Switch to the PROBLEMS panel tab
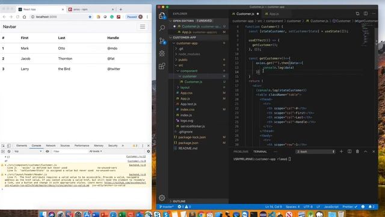385x217 pixels. pos(241,151)
